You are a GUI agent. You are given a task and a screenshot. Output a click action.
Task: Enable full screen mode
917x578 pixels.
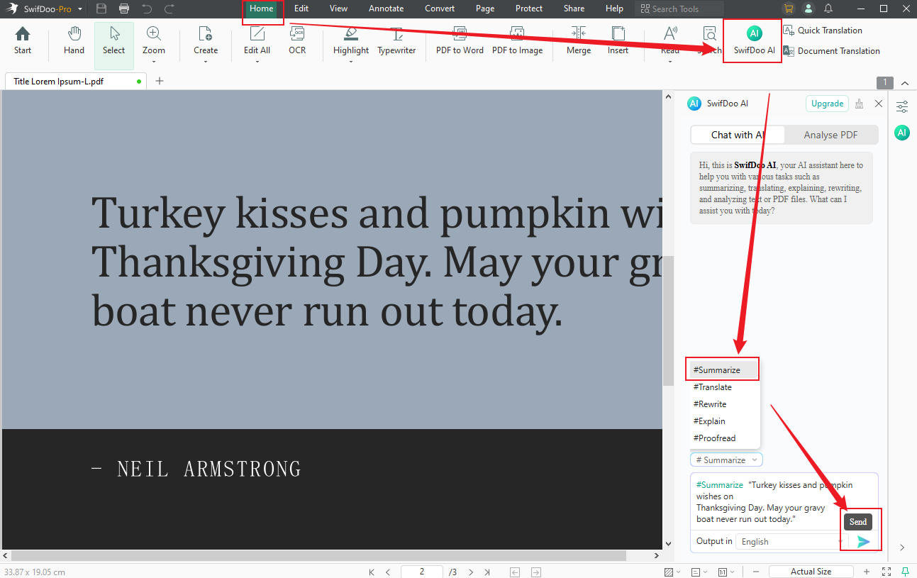[885, 572]
